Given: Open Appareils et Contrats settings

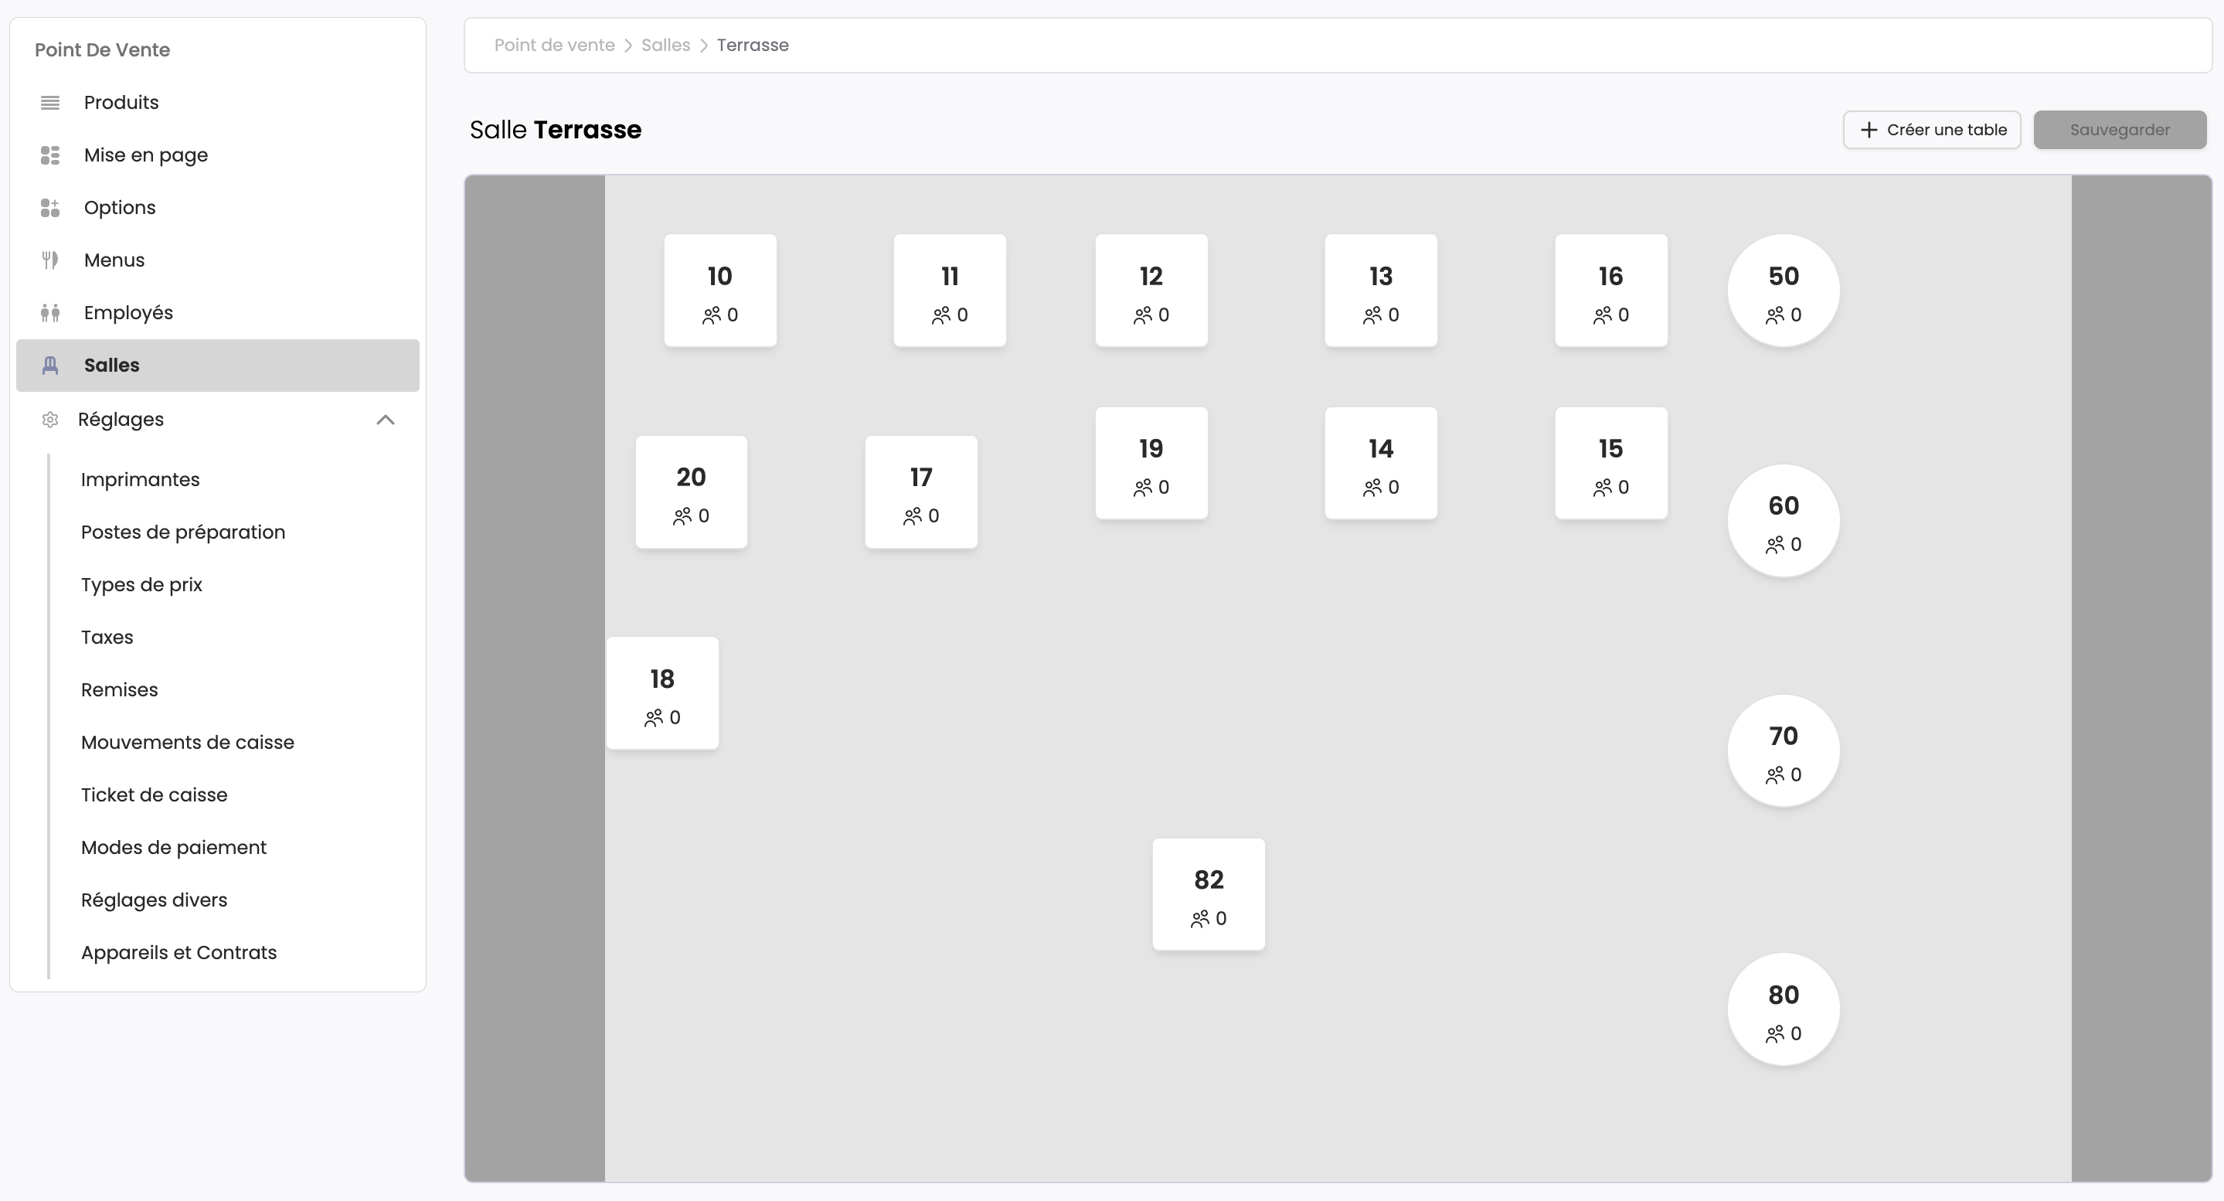Looking at the screenshot, I should 179,952.
